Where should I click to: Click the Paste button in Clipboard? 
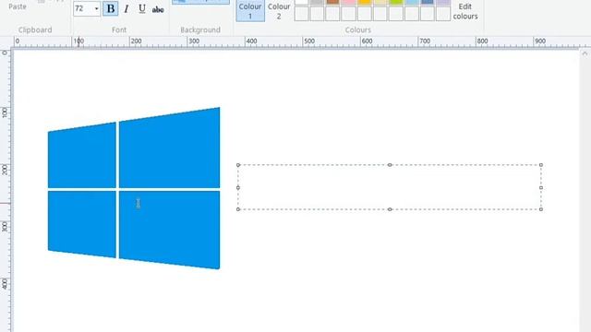[x=18, y=6]
